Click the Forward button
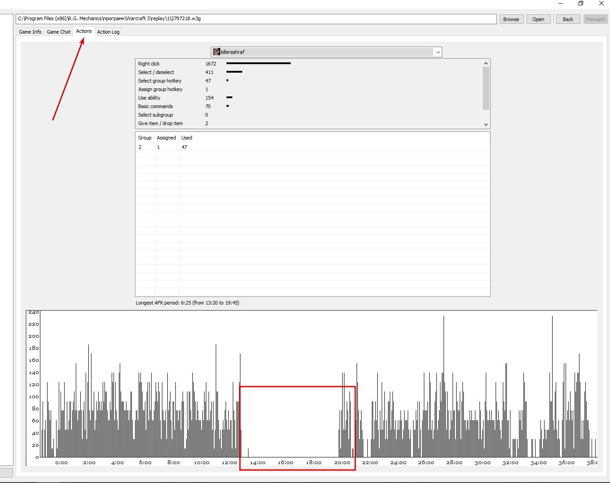Viewport: 610px width, 483px height. (595, 19)
